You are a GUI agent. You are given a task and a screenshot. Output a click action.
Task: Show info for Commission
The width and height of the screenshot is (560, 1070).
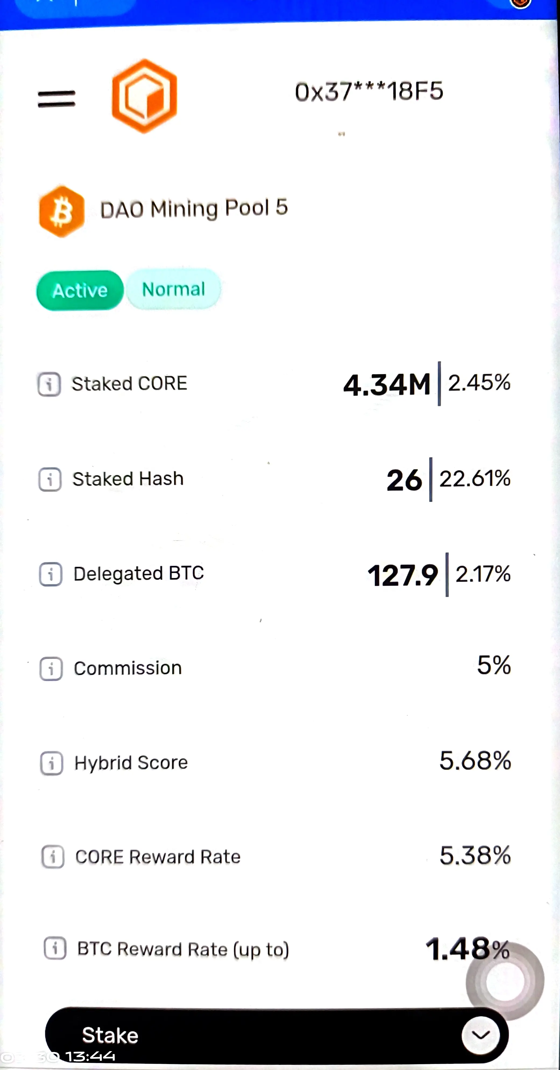pyautogui.click(x=51, y=668)
